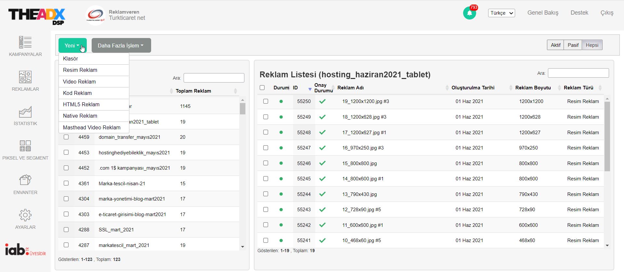The width and height of the screenshot is (624, 272).
Task: Click the Çıkış logout link
Action: pos(607,13)
